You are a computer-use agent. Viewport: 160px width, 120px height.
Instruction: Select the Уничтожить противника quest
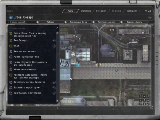click(x=28, y=93)
